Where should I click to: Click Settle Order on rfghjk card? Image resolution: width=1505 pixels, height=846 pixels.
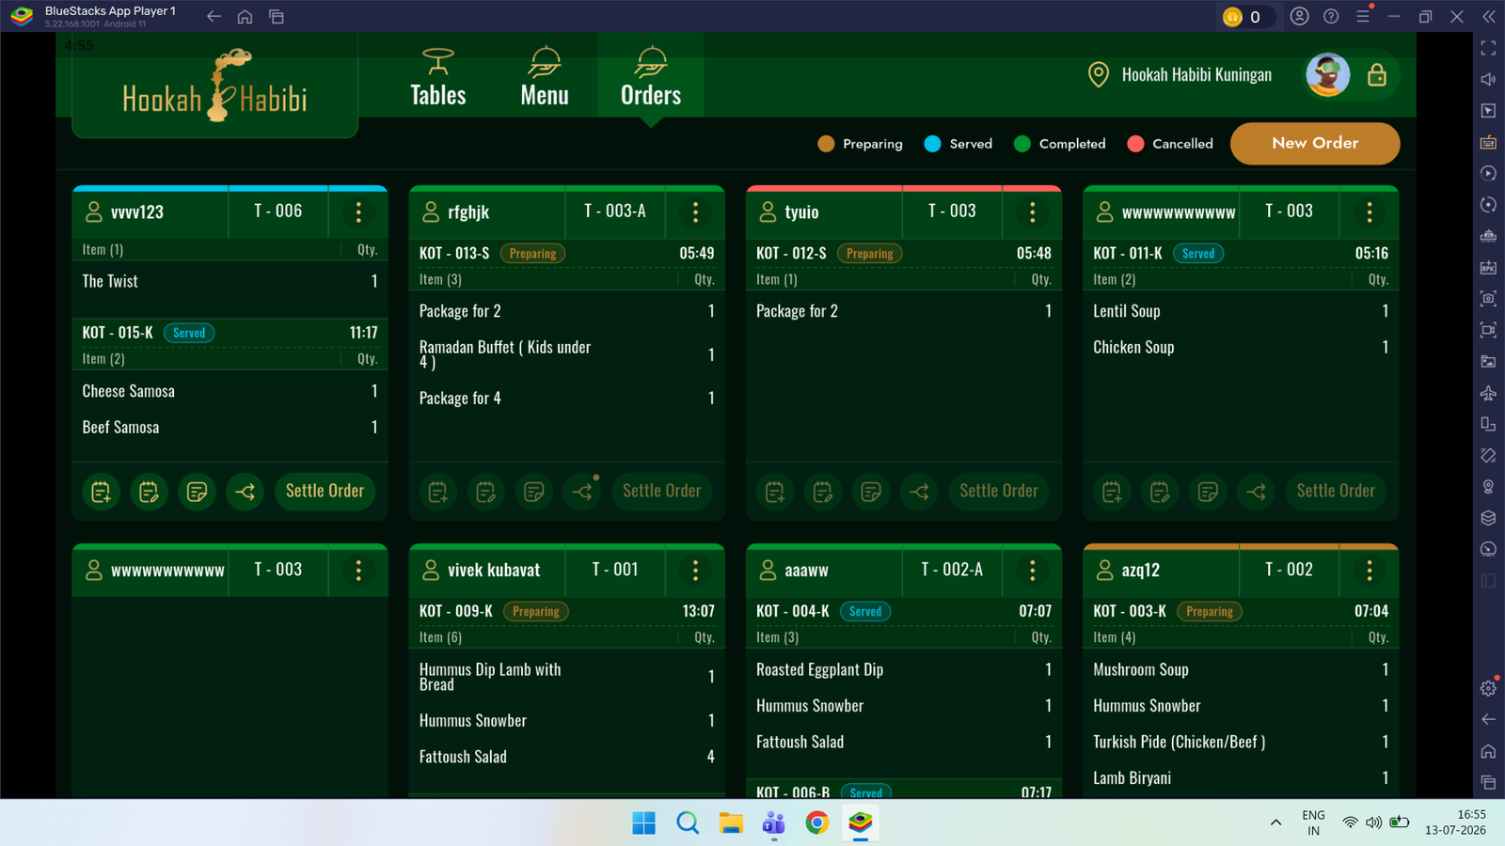tap(661, 492)
